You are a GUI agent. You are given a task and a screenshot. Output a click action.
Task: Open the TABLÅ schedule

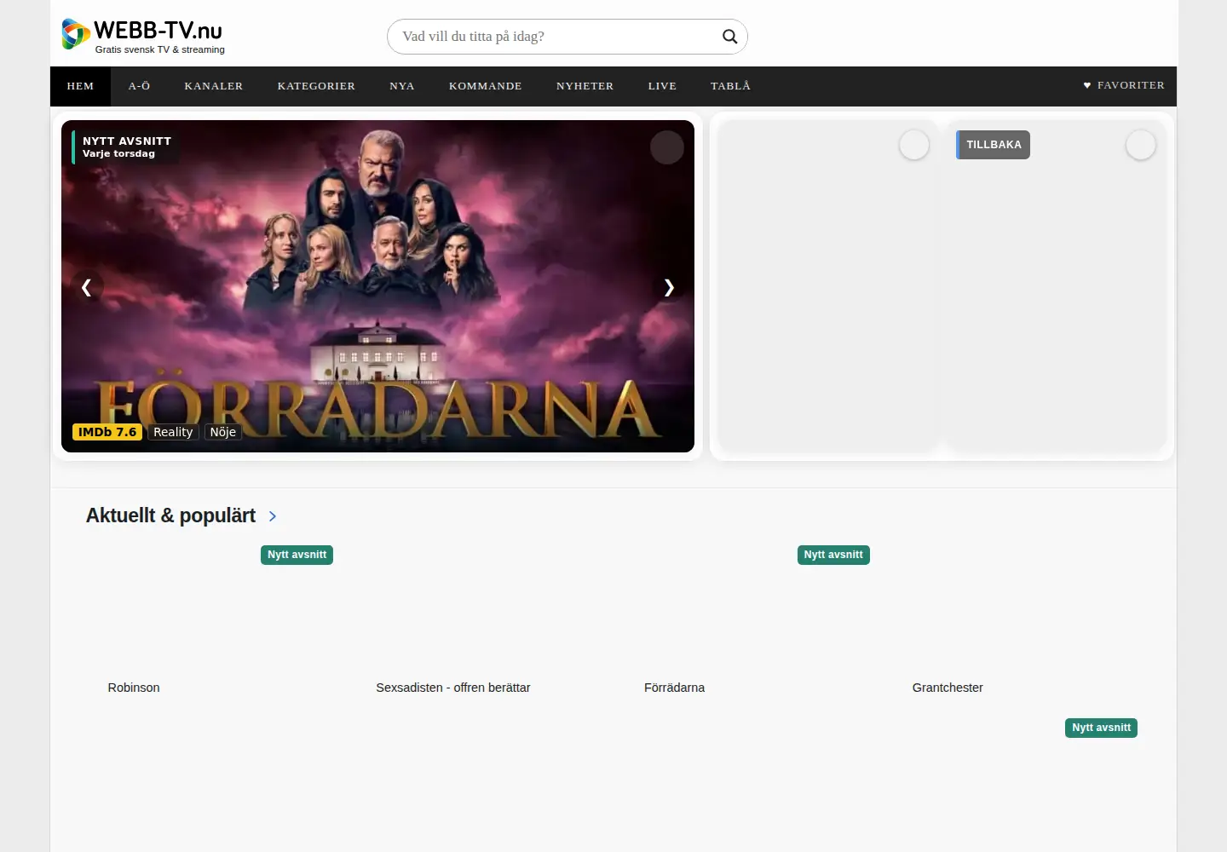(731, 86)
